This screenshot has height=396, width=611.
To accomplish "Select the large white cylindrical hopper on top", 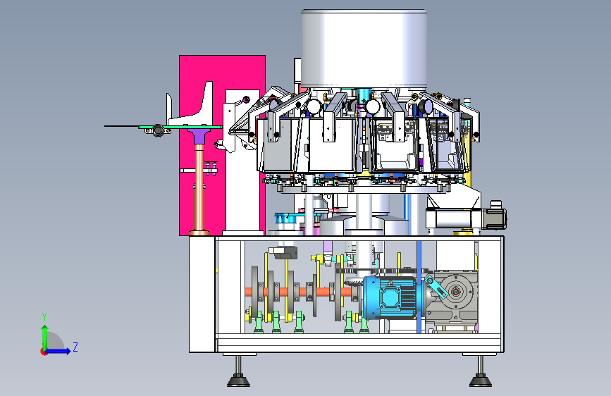I will point(364,49).
